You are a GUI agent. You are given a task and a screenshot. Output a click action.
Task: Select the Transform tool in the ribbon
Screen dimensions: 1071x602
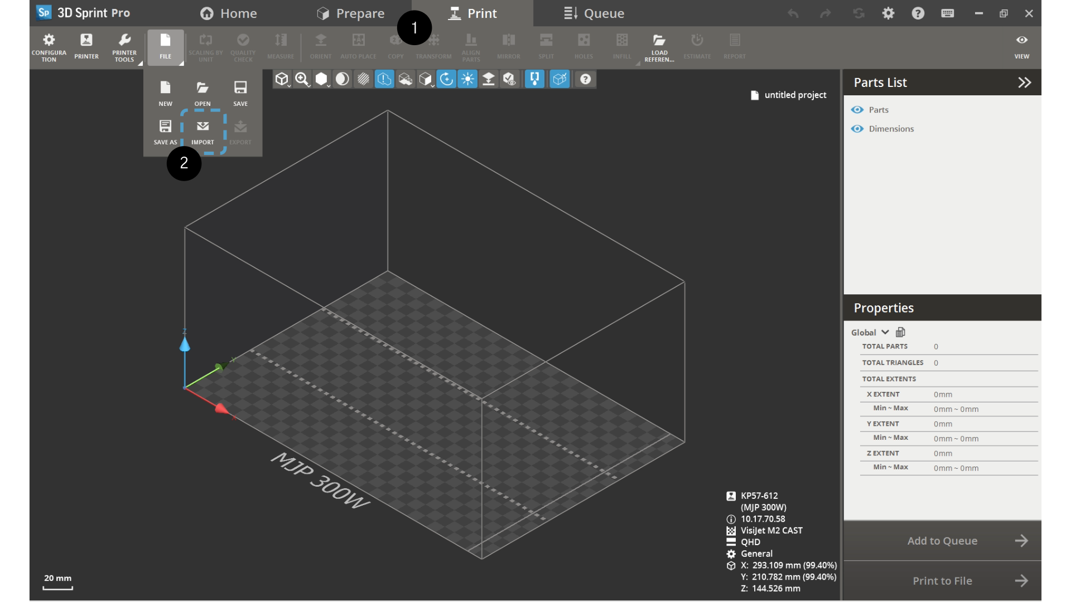tap(433, 47)
